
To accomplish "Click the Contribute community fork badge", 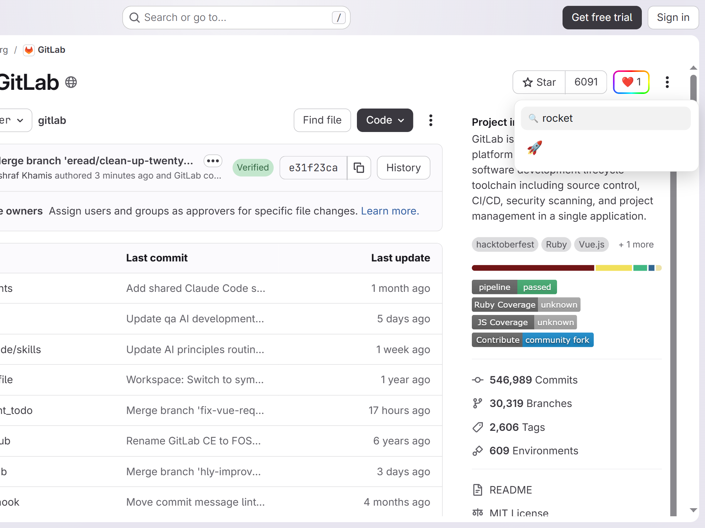I will tap(533, 340).
